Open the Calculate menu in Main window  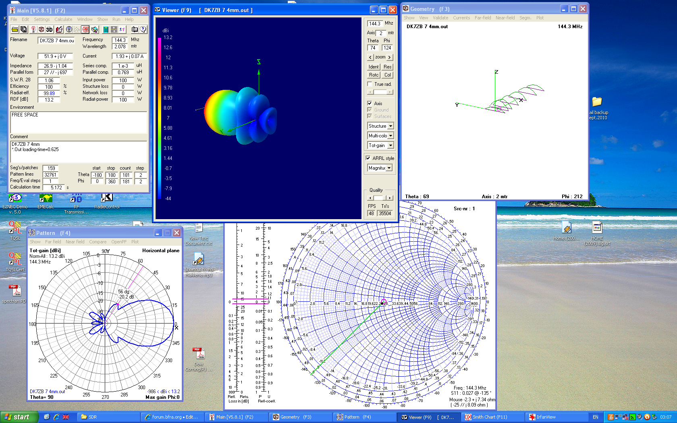63,19
